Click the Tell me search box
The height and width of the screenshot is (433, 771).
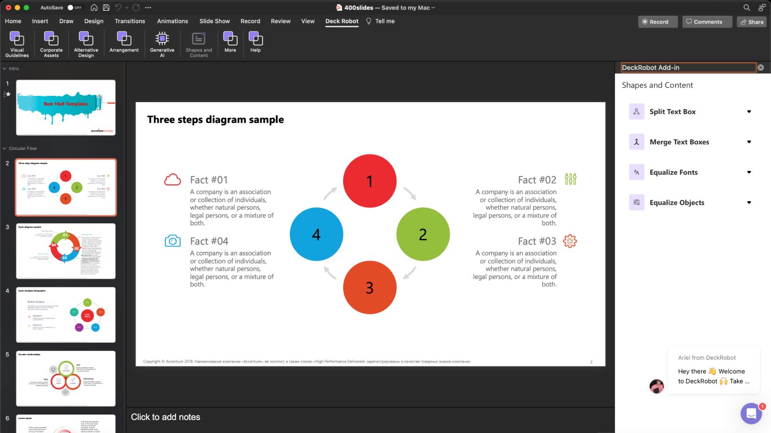pos(380,21)
